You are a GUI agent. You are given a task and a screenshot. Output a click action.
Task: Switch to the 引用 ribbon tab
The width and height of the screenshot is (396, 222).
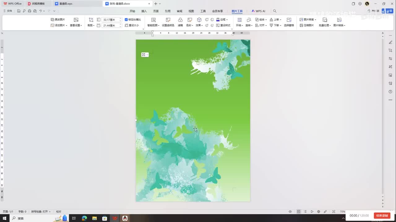(x=168, y=11)
